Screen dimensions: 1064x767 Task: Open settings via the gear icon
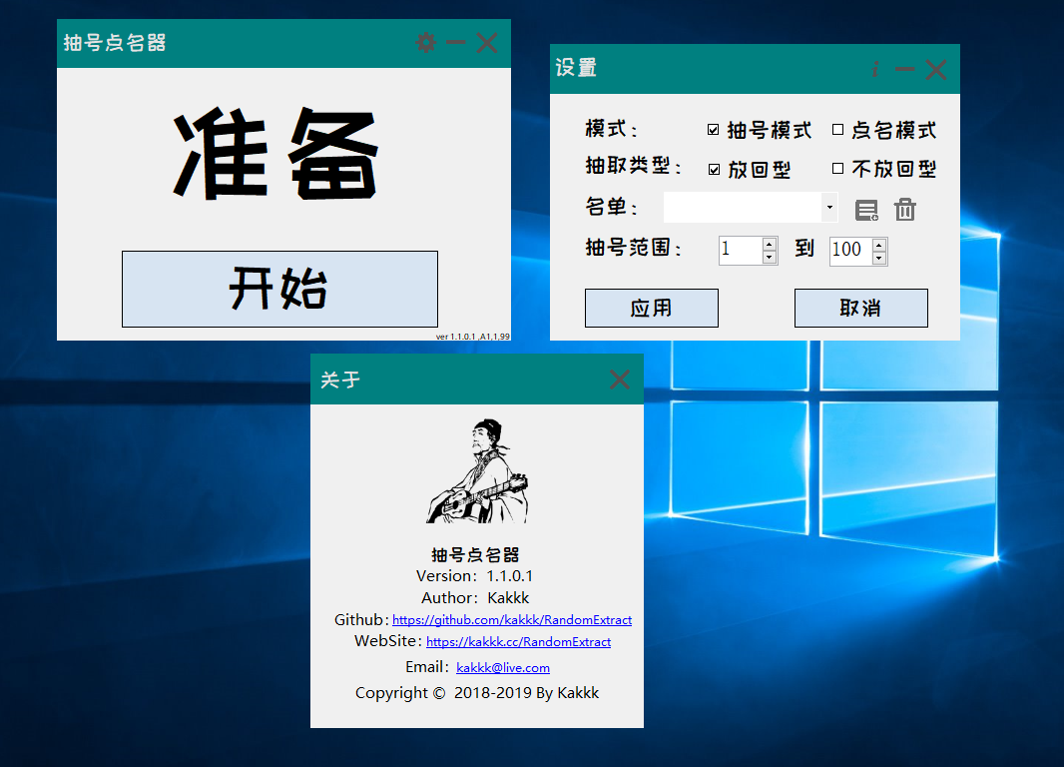[425, 43]
